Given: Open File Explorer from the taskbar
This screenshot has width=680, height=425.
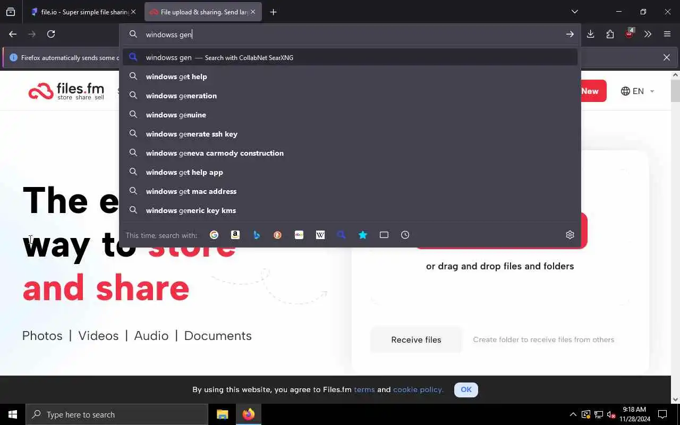Looking at the screenshot, I should [x=222, y=414].
